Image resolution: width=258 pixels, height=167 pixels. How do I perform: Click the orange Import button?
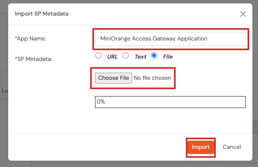200,147
